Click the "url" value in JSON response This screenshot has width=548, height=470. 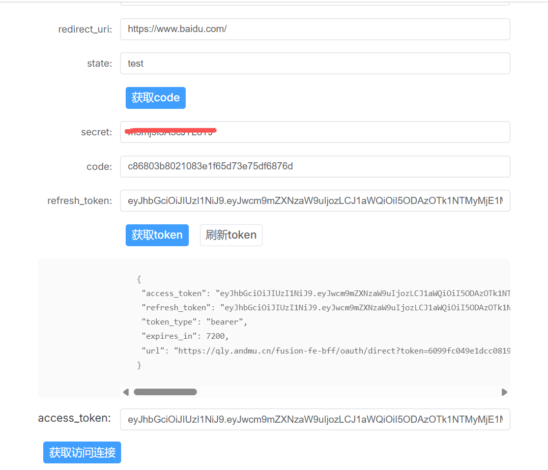click(342, 350)
